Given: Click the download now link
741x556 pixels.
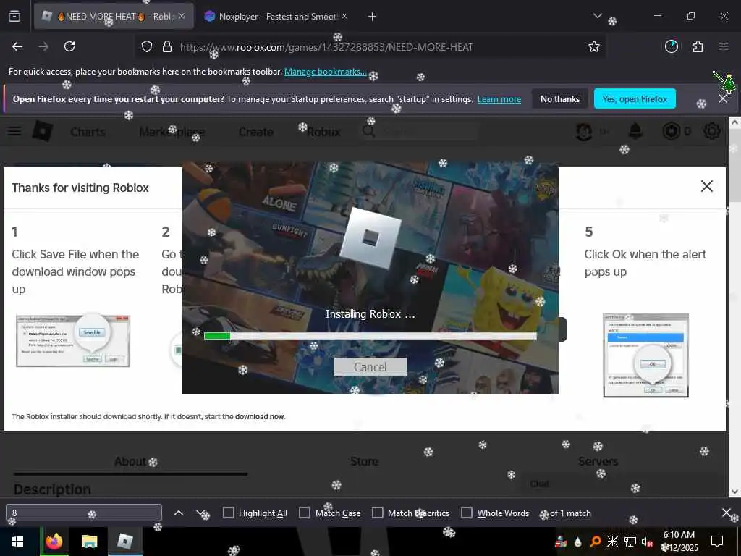Looking at the screenshot, I should coord(260,416).
